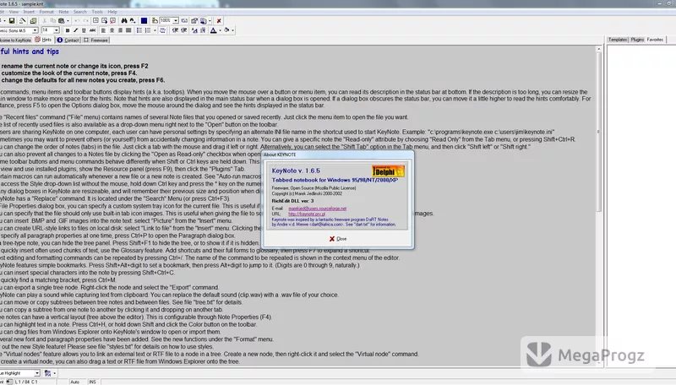Click the red X toolbar icon
The image size is (676, 385).
tap(219, 20)
